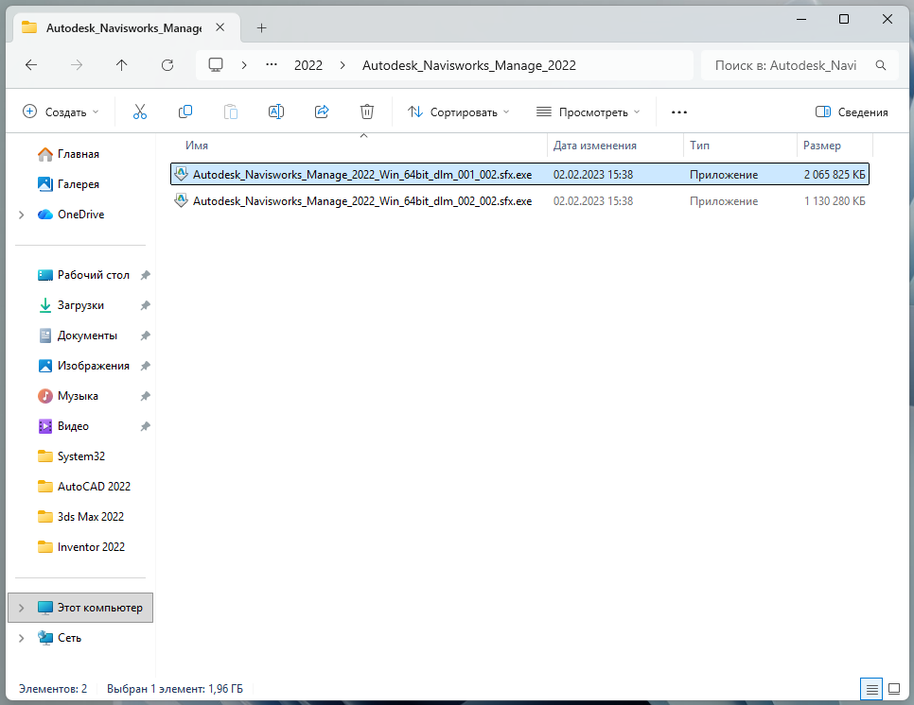Click the 2022 breadcrumb path segment
914x705 pixels.
pos(308,65)
